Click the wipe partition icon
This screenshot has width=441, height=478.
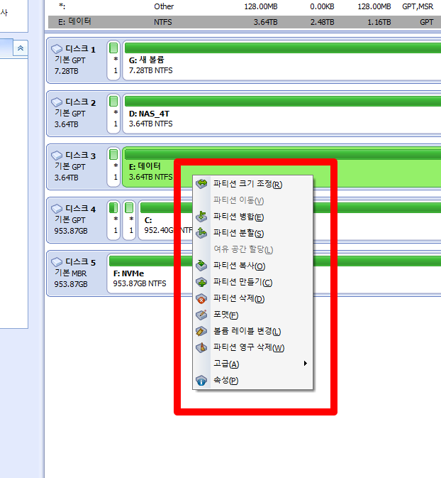[201, 347]
